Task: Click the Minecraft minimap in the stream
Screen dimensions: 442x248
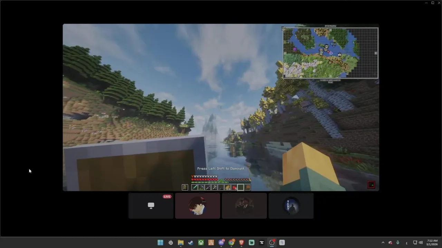Action: pyautogui.click(x=330, y=53)
